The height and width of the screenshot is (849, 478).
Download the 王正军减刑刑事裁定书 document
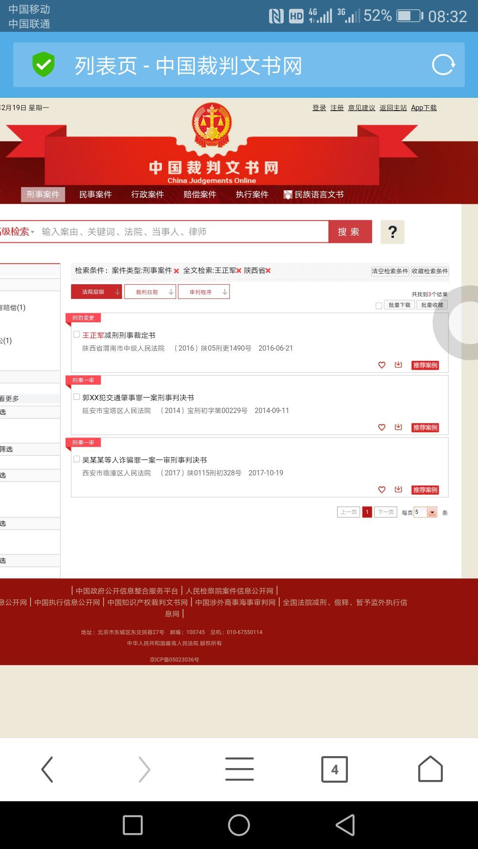pos(398,364)
